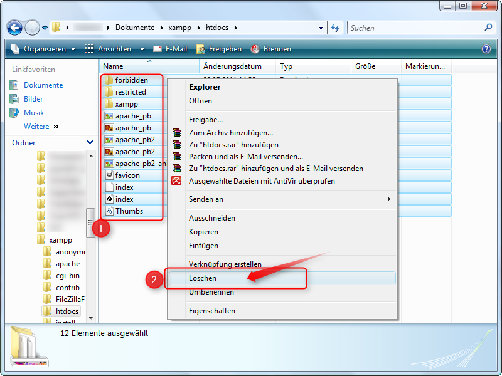Sort by the Name column header
The width and height of the screenshot is (502, 376).
(x=149, y=66)
